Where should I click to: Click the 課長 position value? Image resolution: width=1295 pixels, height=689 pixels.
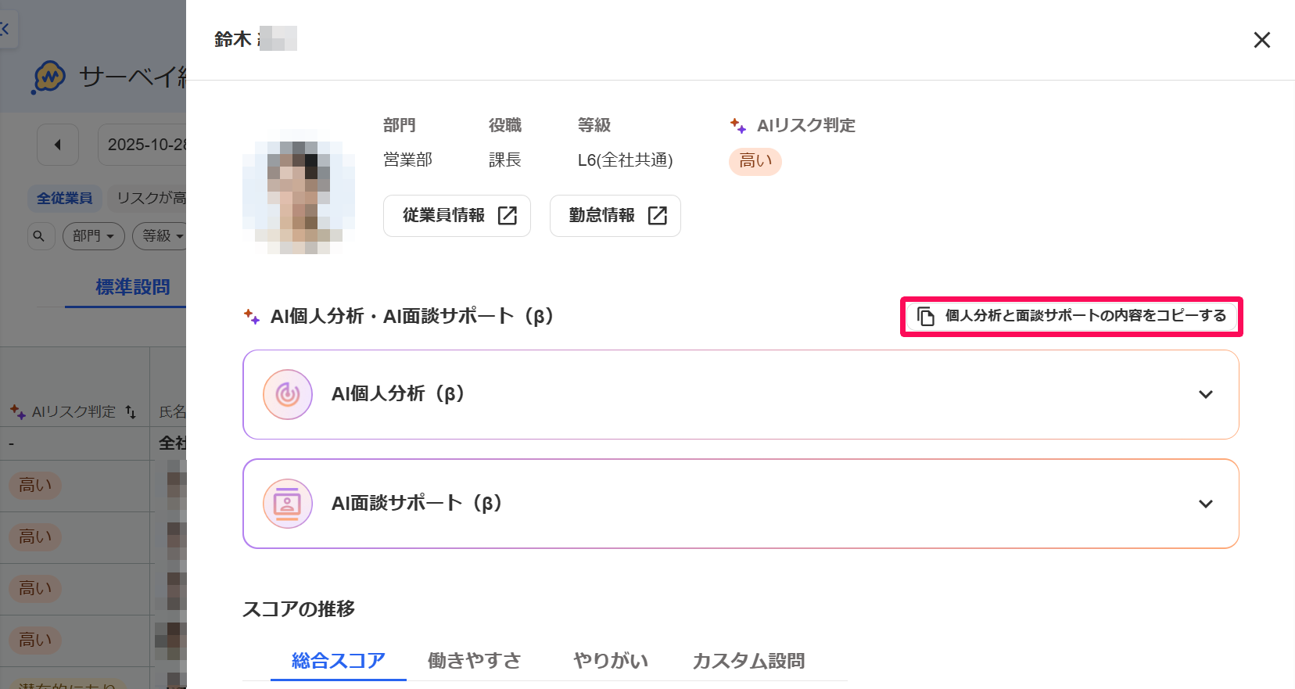(x=504, y=160)
